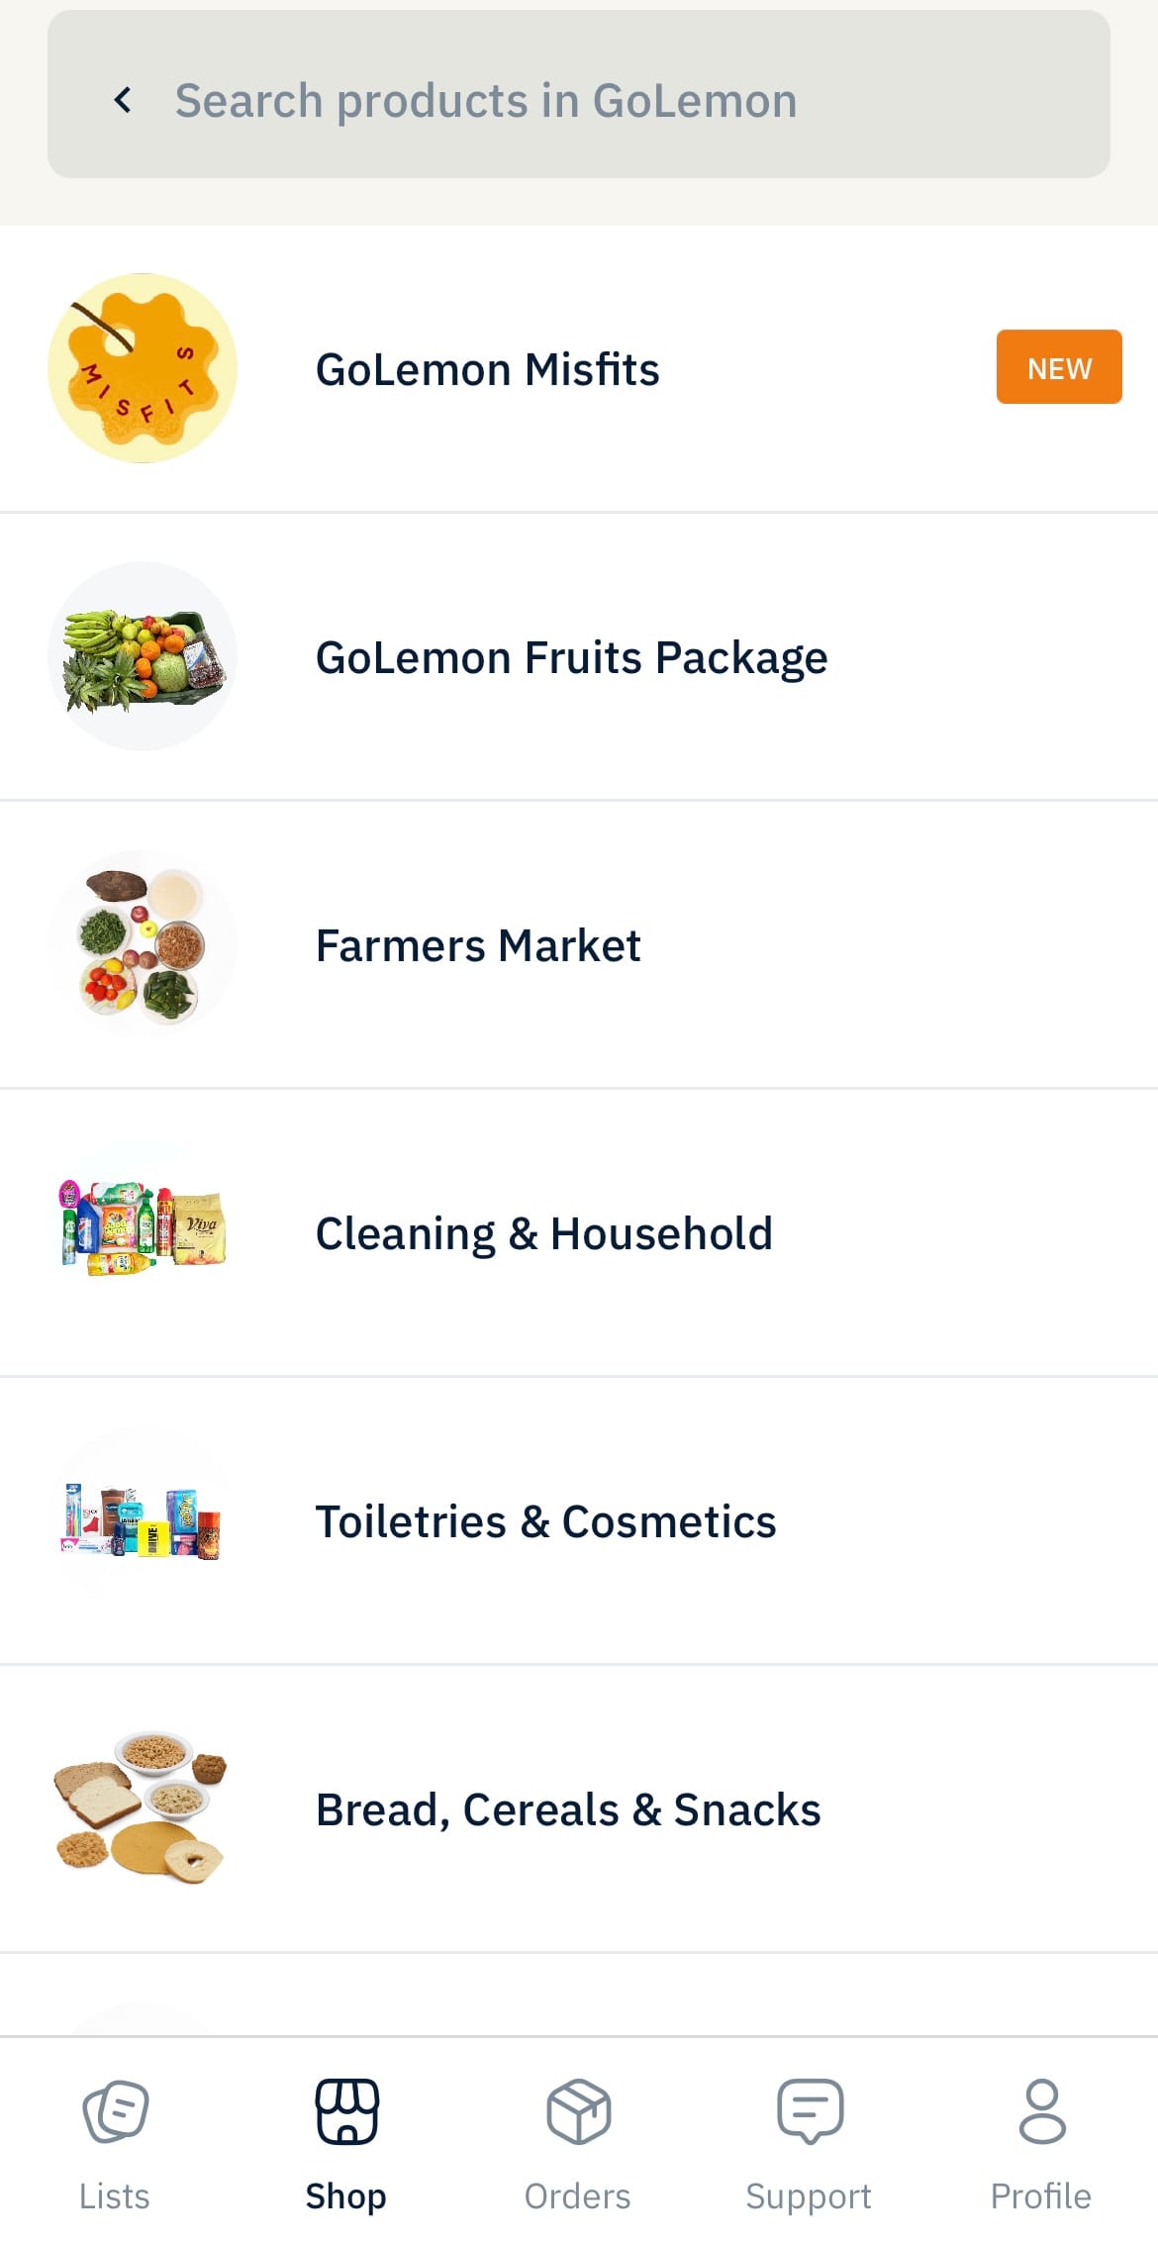The width and height of the screenshot is (1158, 2243).
Task: Open the Lists tab icon
Action: (x=115, y=2111)
